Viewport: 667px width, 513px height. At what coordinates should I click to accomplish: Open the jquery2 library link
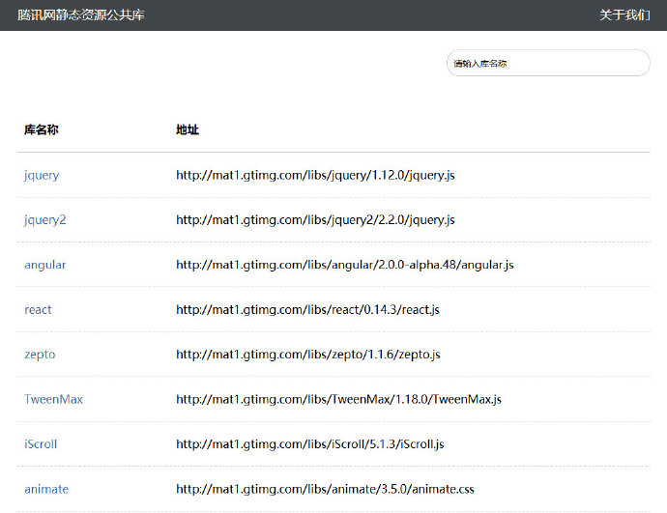tap(45, 220)
